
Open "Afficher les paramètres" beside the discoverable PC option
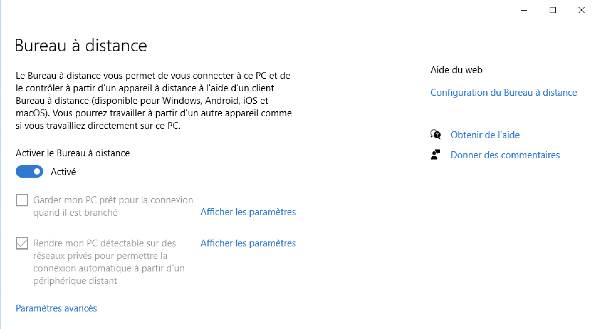pos(248,243)
